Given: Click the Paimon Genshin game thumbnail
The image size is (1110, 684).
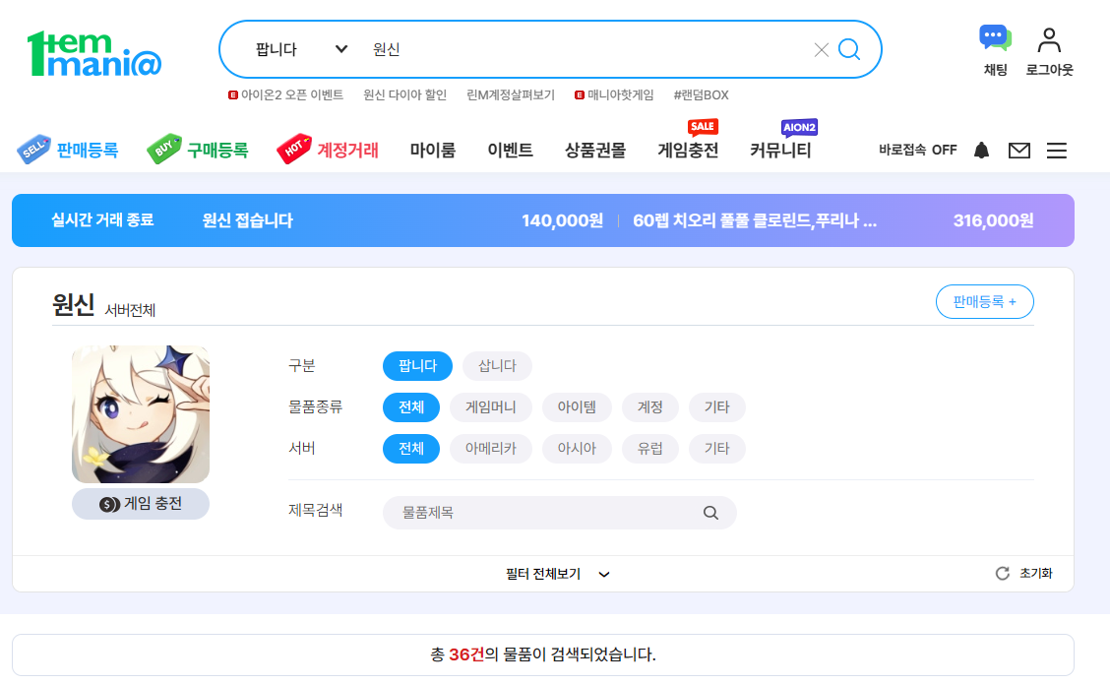Looking at the screenshot, I should click(x=141, y=414).
